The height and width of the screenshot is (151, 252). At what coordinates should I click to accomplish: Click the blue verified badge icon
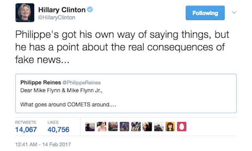pos(90,9)
